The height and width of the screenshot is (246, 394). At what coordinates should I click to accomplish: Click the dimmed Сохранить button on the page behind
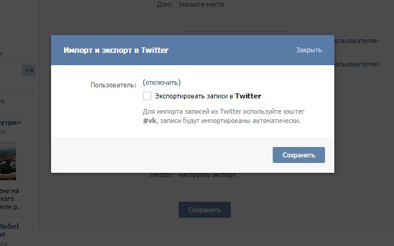[x=204, y=210]
